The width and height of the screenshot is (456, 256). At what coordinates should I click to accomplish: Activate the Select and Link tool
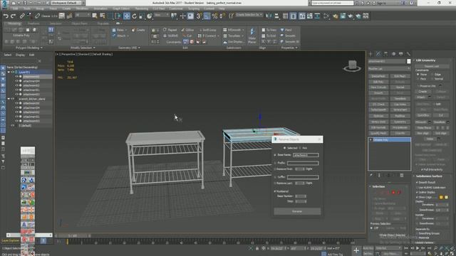tap(22, 16)
